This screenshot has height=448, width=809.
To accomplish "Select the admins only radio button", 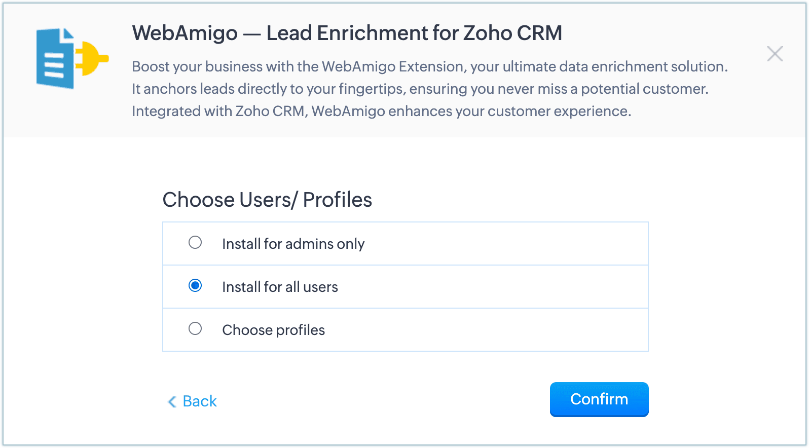I will [x=195, y=243].
